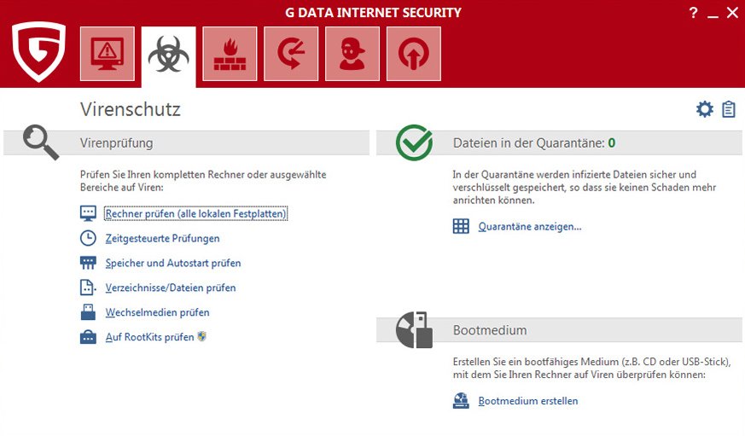This screenshot has height=436, width=745.
Task: Open the protocols clipboard icon
Action: (729, 109)
